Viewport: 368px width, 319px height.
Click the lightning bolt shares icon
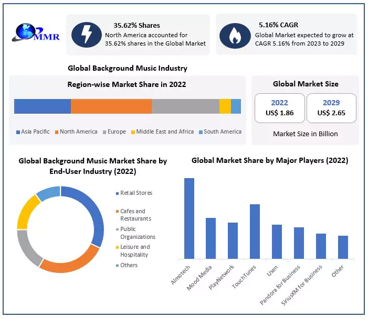point(85,35)
